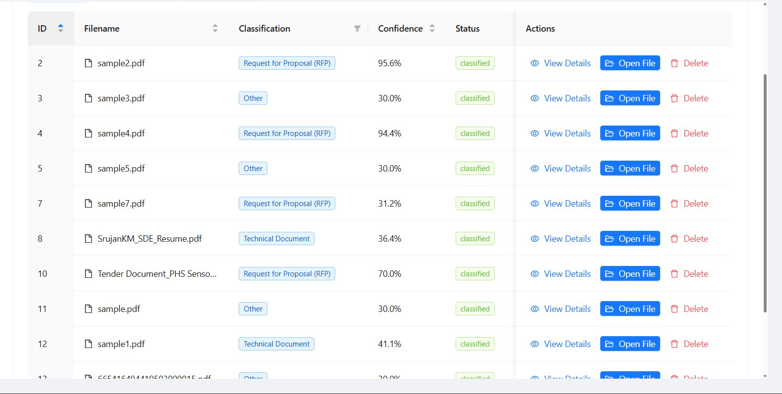This screenshot has width=782, height=394.
Task: Click the page vertical scrollbar thumb
Action: click(765, 193)
